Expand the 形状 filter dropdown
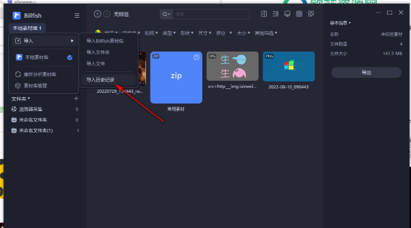The width and height of the screenshot is (411, 228). [x=187, y=33]
